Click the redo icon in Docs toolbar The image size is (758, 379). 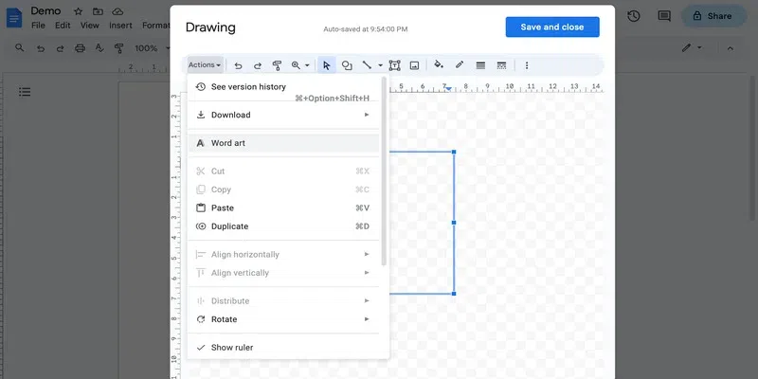(60, 48)
